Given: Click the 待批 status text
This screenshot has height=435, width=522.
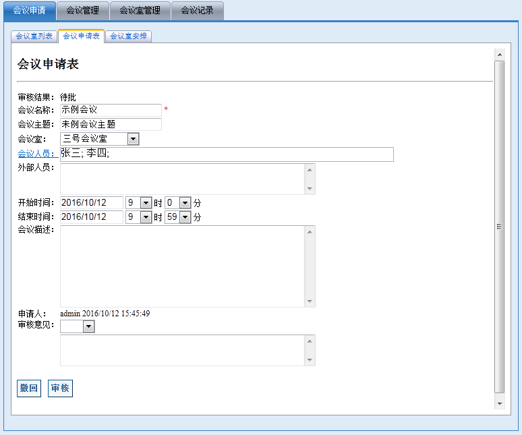Looking at the screenshot, I should (68, 97).
